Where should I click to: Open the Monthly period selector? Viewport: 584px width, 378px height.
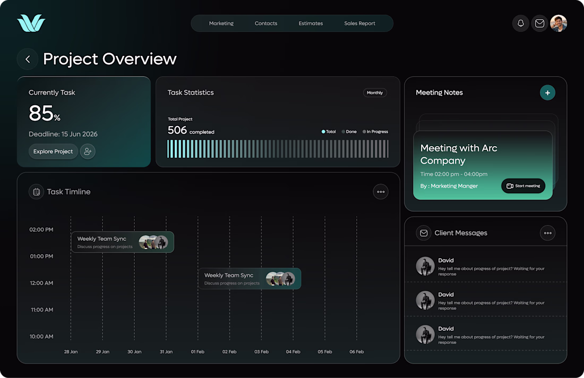375,93
